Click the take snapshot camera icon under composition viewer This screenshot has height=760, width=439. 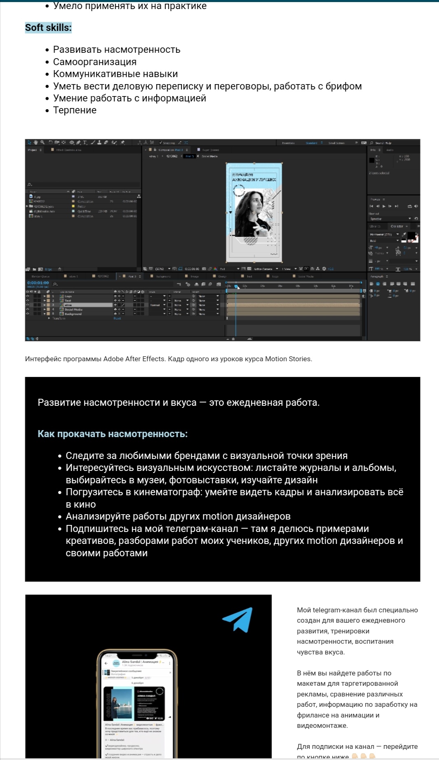[x=204, y=268]
